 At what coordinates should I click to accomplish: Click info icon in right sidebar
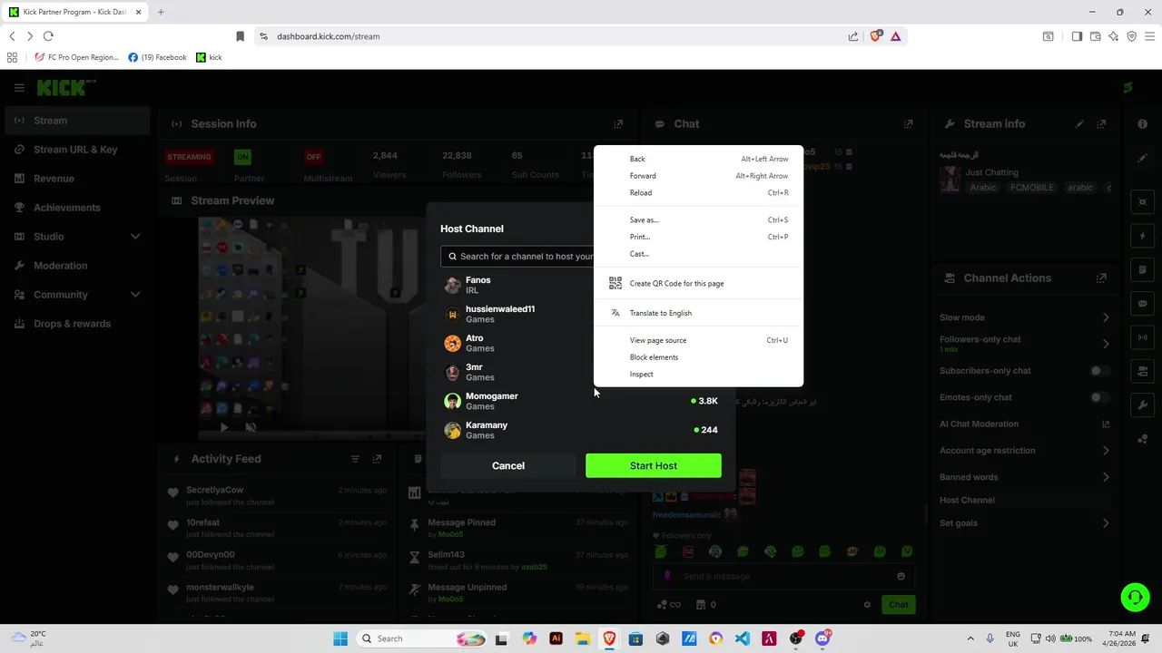pyautogui.click(x=1142, y=124)
